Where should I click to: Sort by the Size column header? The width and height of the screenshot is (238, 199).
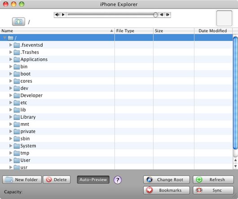[174, 31]
